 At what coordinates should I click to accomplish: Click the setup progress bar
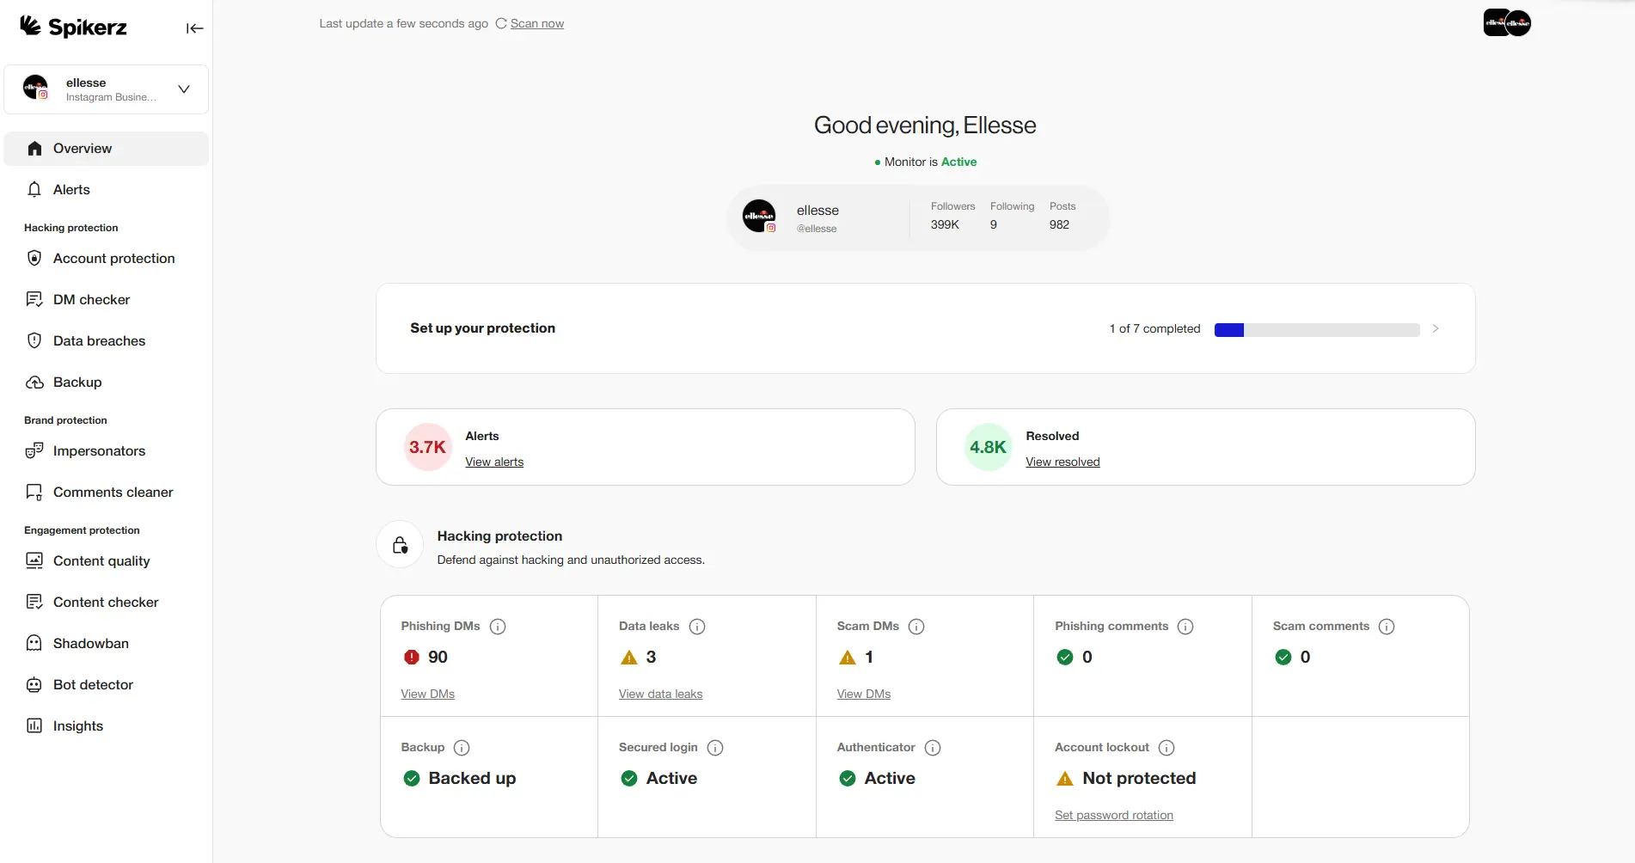tap(1317, 330)
